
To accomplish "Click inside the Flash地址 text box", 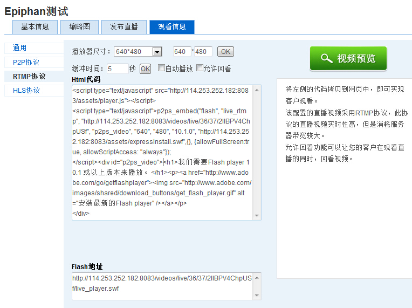I will pos(162,286).
